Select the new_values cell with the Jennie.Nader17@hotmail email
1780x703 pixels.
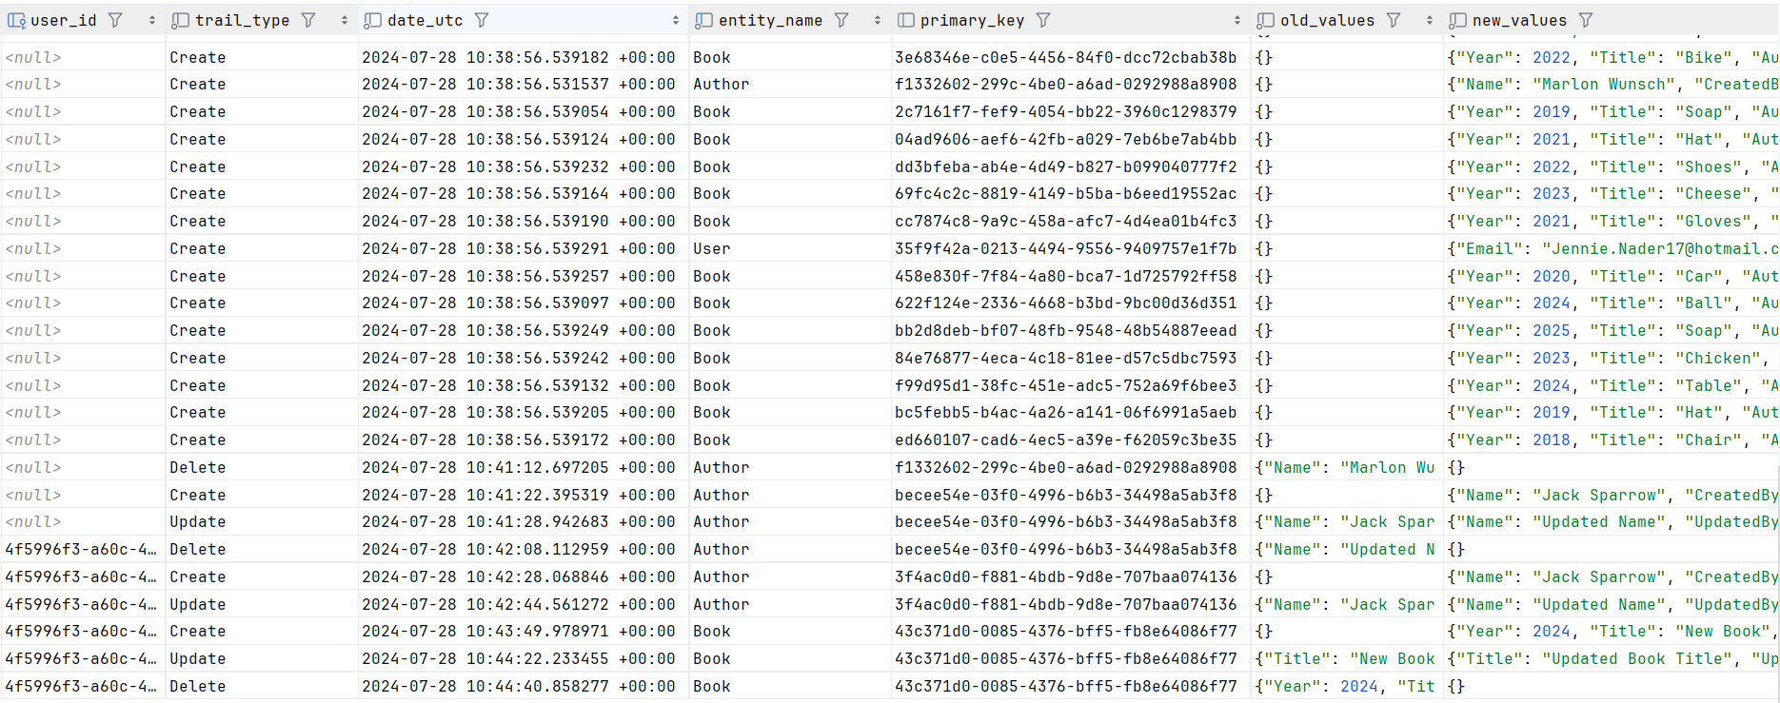tap(1612, 248)
